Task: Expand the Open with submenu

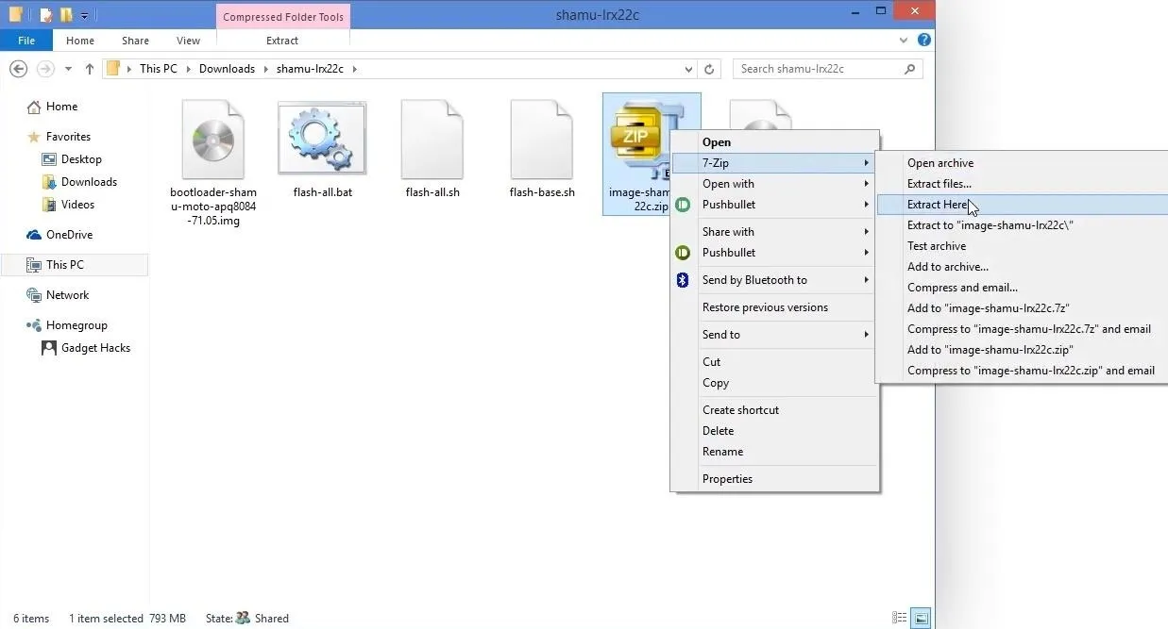Action: (775, 184)
